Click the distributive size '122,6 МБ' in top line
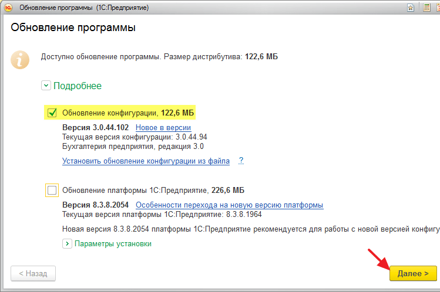 click(261, 56)
